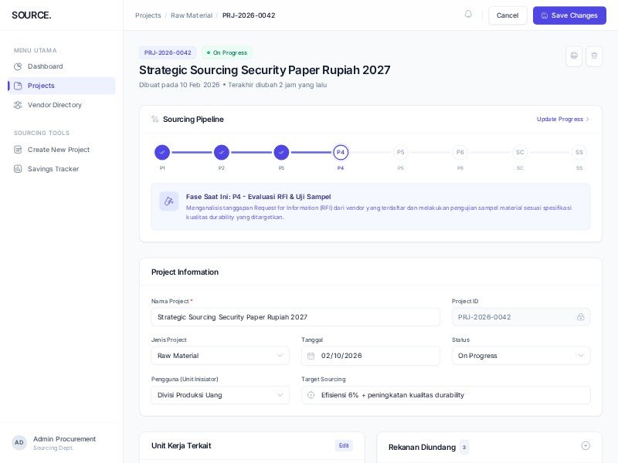Click the target icon in Target Sourcing field
Viewport: 618px width, 463px height.
click(x=311, y=395)
